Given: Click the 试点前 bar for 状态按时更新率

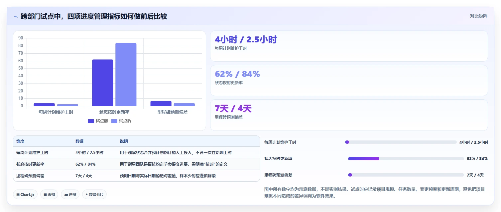Looking at the screenshot, I should click(x=102, y=83).
